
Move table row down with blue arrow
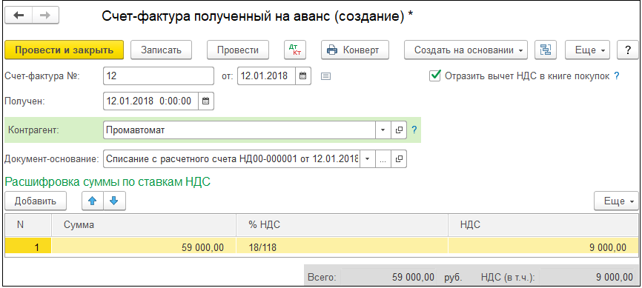(114, 201)
